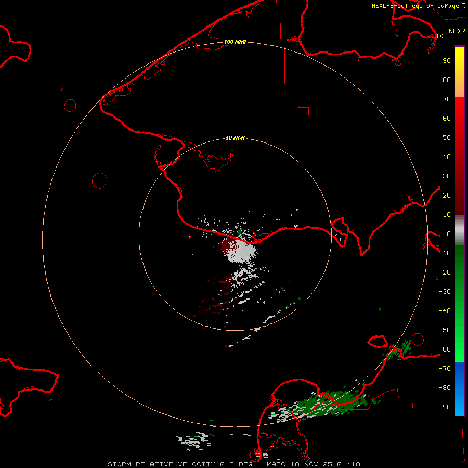Click the 70 value on velocity scale

447,99
